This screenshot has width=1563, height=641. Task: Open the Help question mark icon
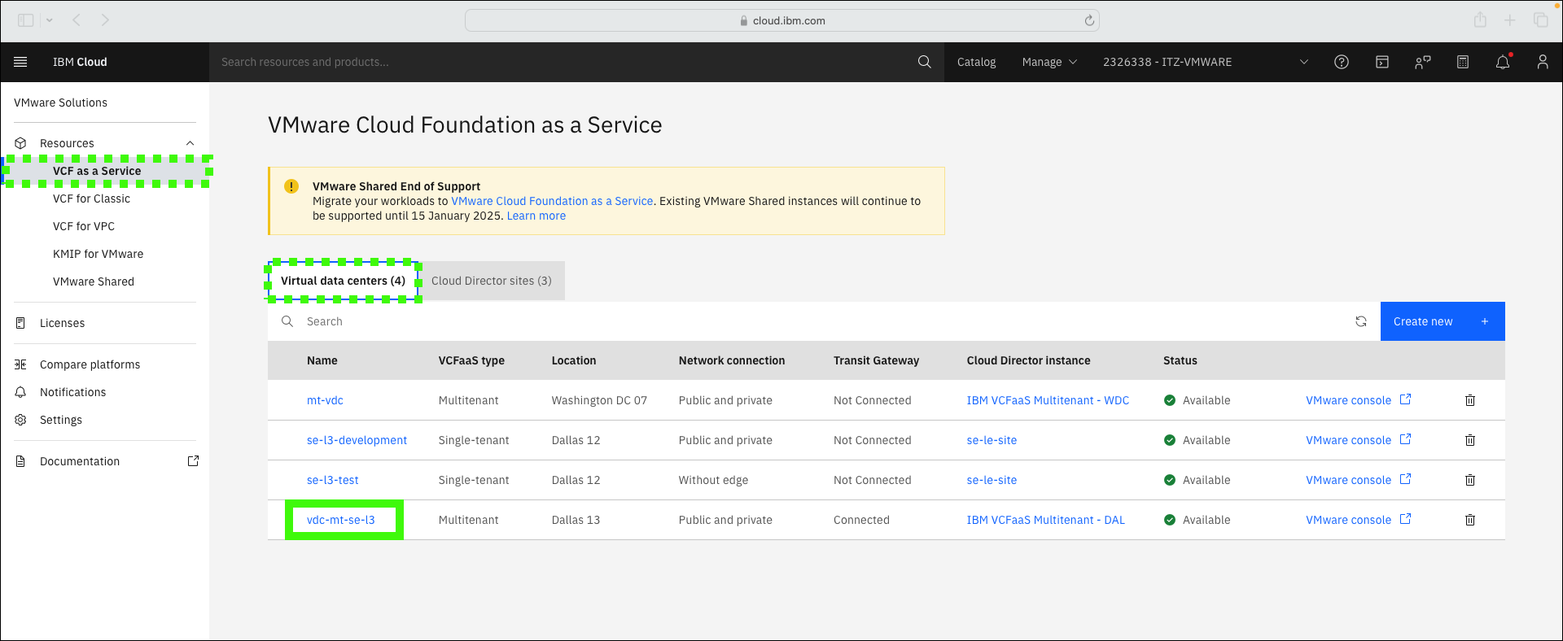click(x=1342, y=62)
